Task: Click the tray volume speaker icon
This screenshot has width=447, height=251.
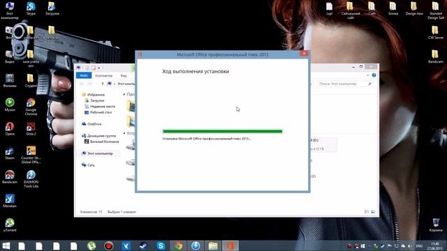Action: [410, 246]
